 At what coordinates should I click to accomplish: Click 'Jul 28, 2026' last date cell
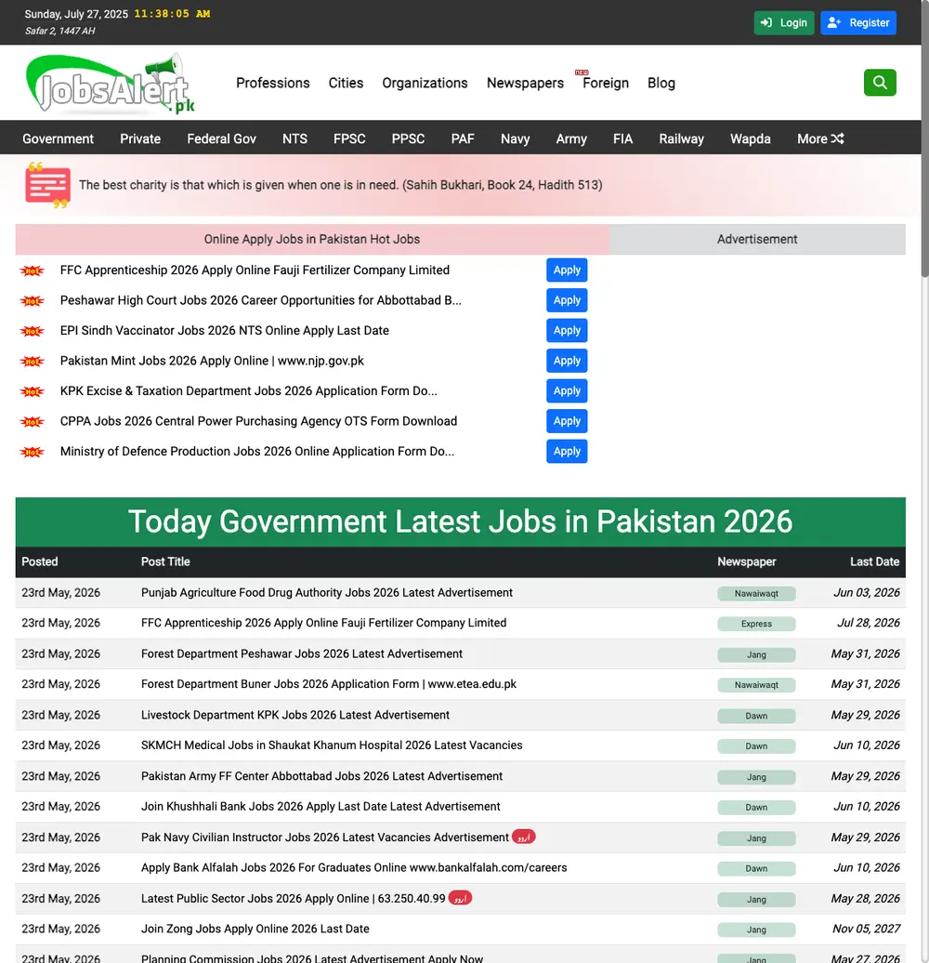(x=869, y=623)
